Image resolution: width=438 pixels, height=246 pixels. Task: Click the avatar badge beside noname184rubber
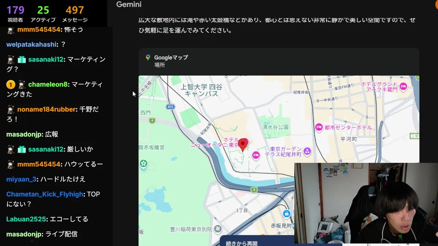click(11, 110)
